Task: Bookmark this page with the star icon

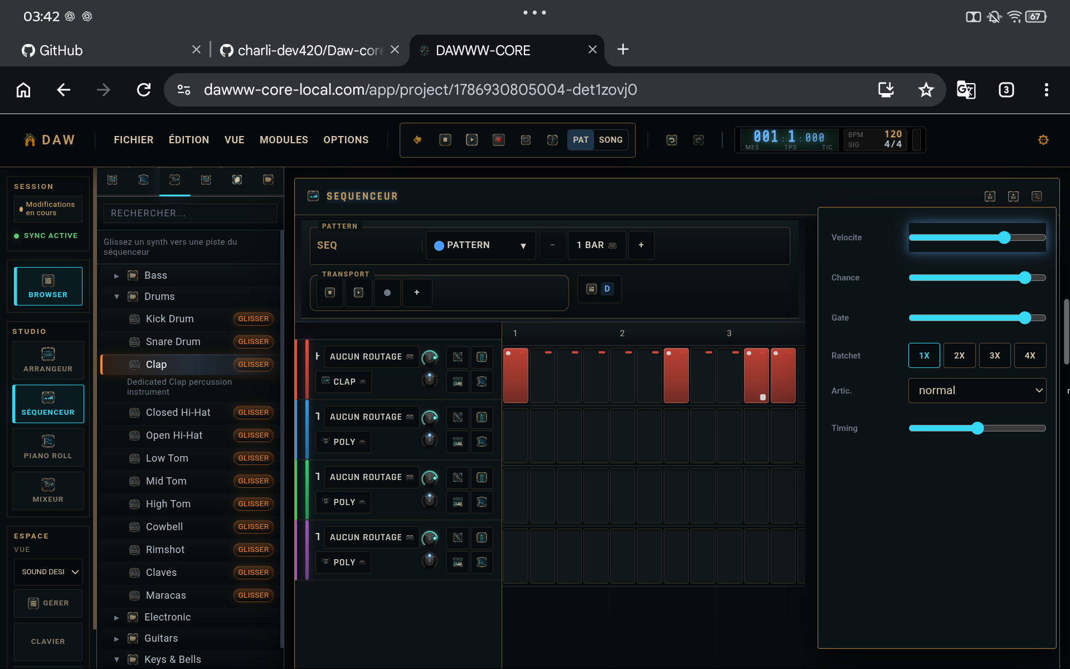Action: point(926,90)
